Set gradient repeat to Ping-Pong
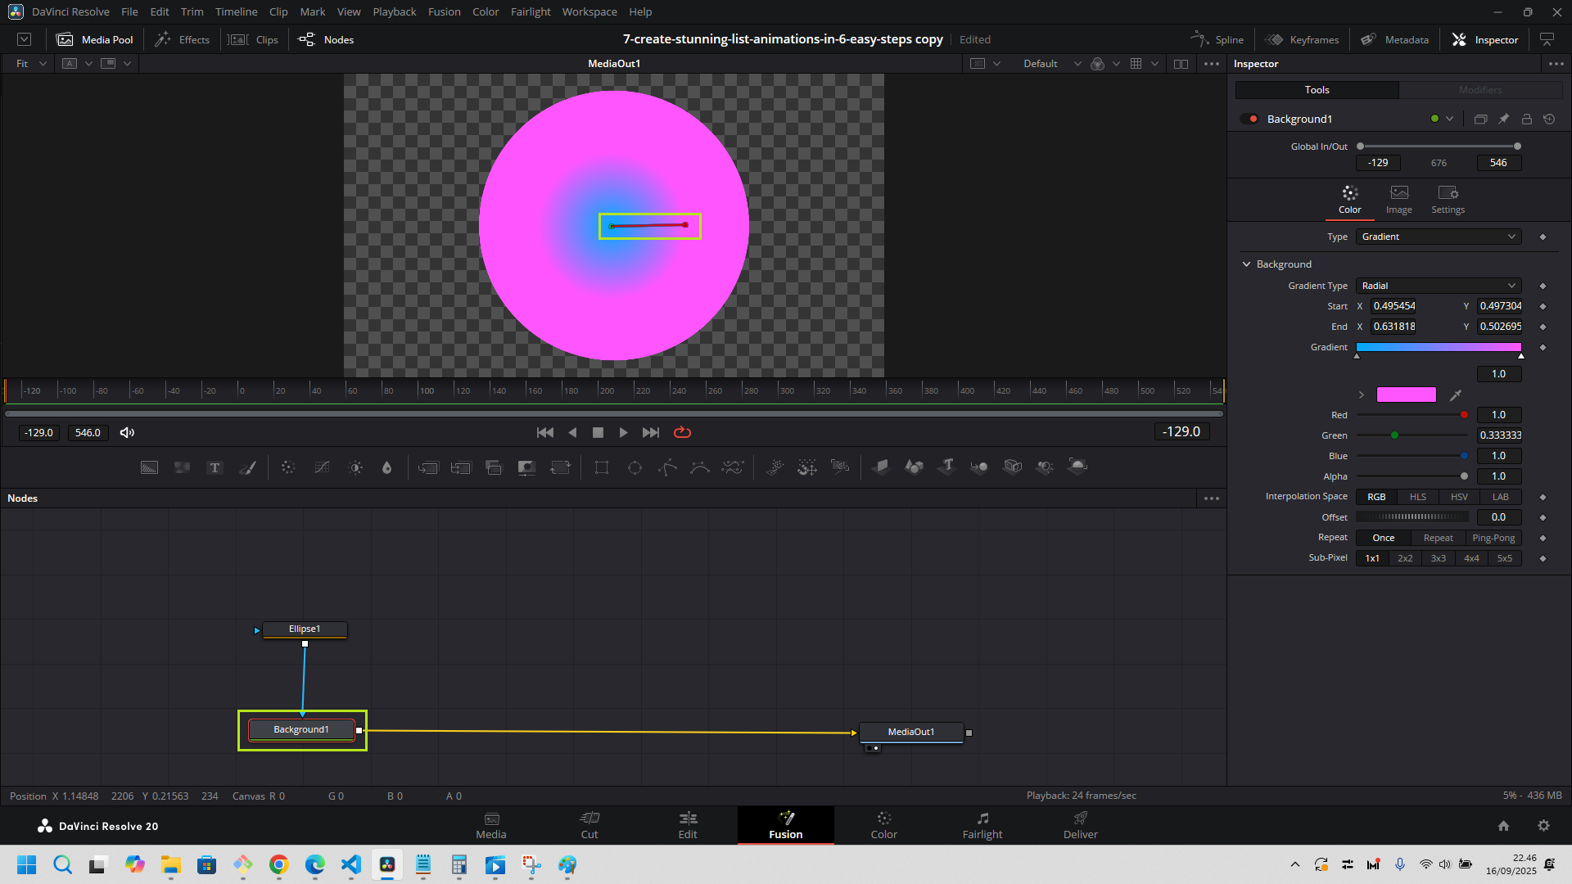The height and width of the screenshot is (884, 1572). click(x=1493, y=538)
